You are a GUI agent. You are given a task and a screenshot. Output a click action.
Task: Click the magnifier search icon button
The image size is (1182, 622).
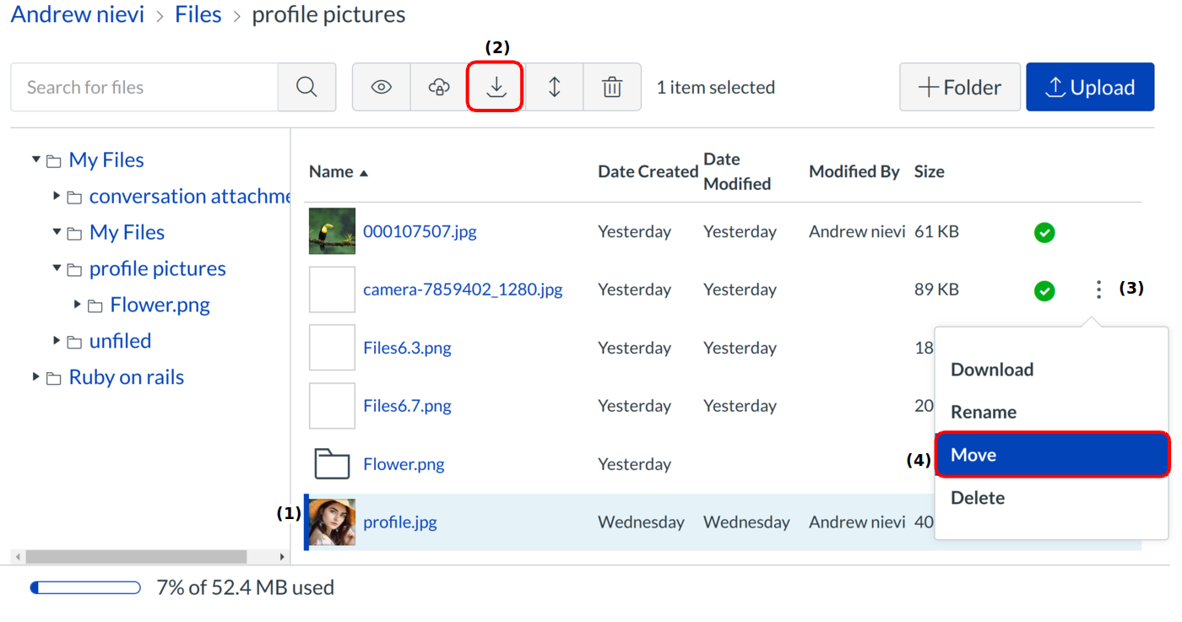pos(306,87)
